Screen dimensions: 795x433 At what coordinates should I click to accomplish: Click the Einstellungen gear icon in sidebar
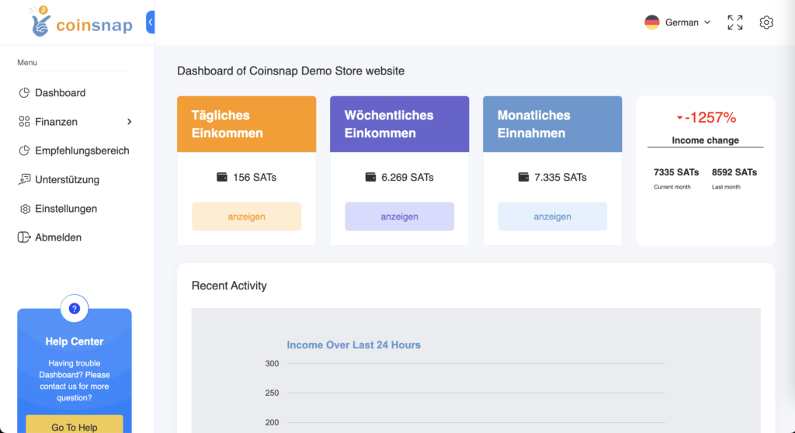pyautogui.click(x=24, y=209)
